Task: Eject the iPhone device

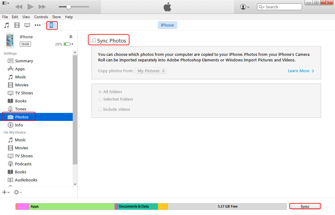Action: point(71,37)
